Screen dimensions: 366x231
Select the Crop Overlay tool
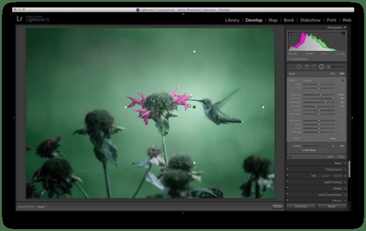[x=291, y=67]
